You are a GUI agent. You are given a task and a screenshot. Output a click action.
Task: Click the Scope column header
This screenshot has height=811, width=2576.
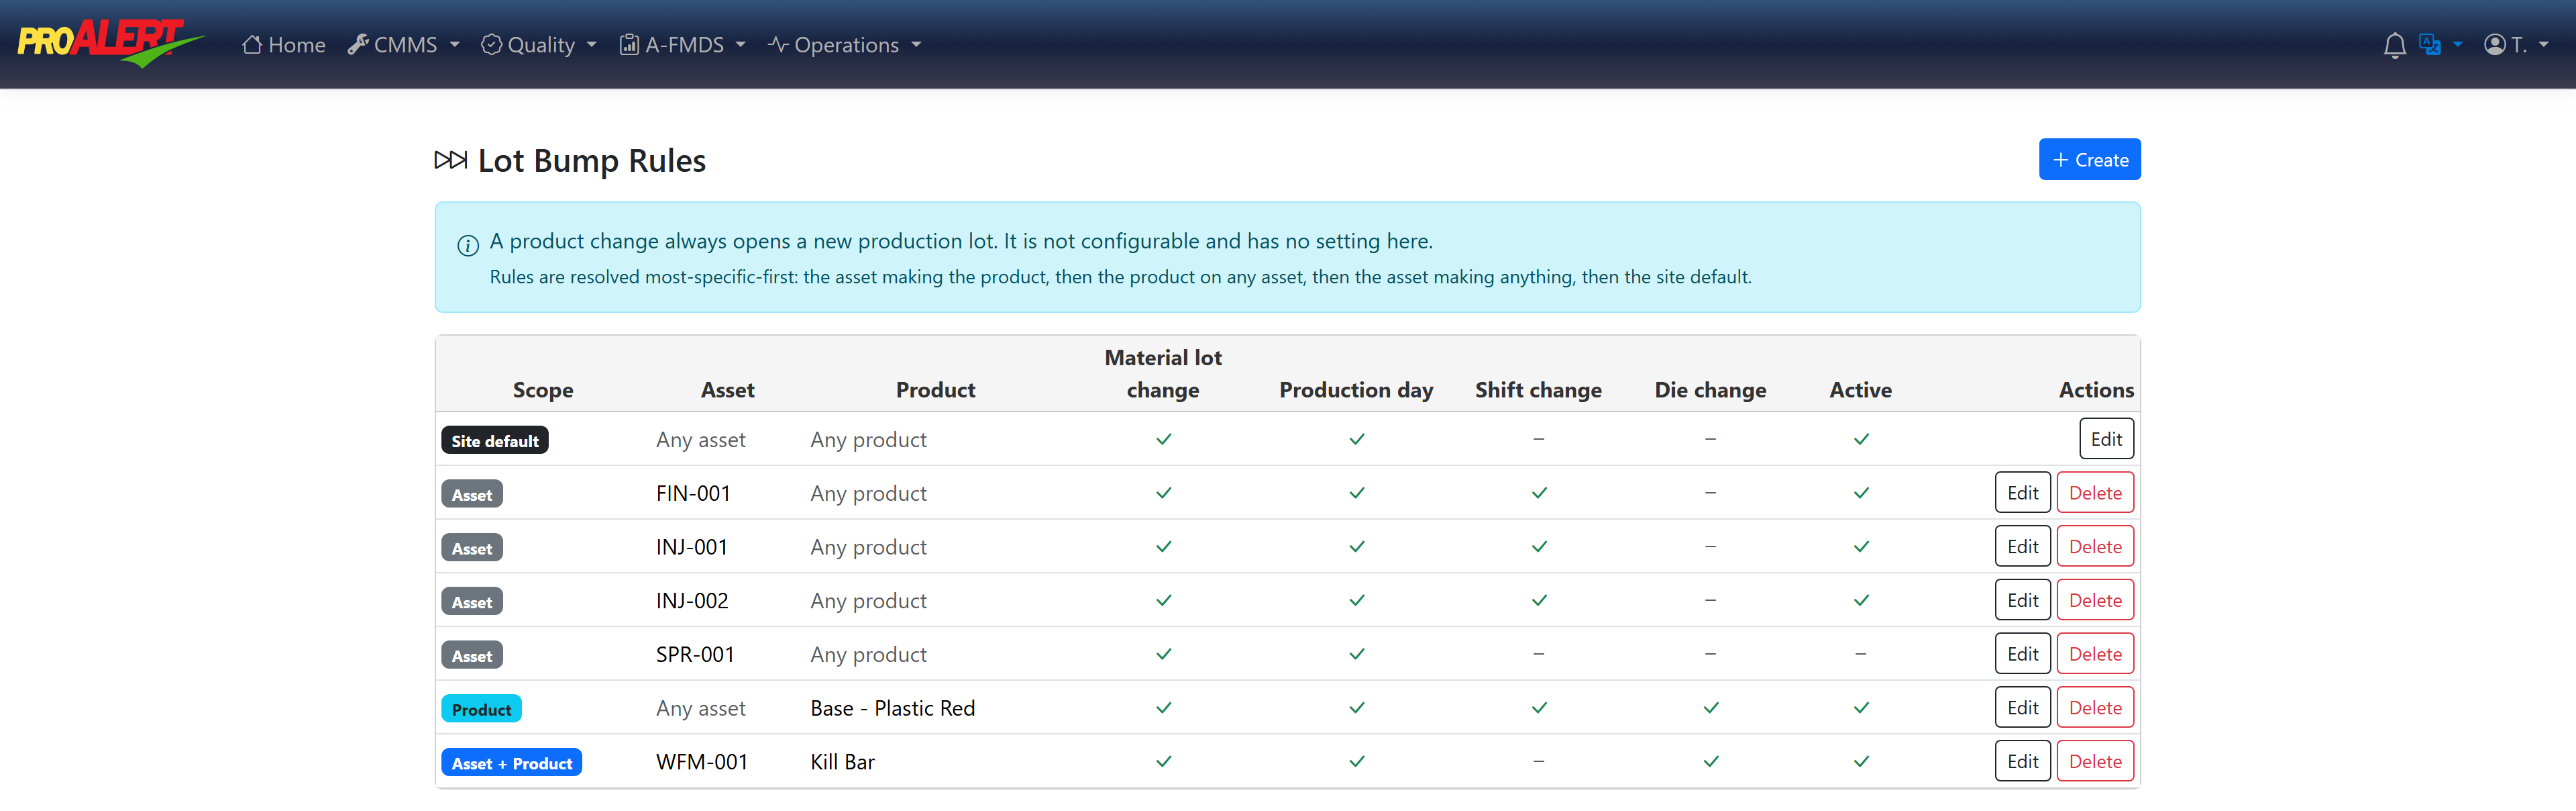point(543,389)
